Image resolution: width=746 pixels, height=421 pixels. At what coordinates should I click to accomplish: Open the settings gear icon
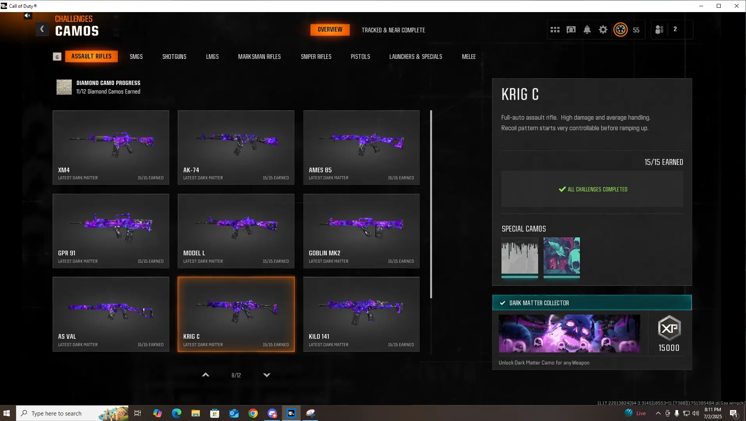(603, 30)
